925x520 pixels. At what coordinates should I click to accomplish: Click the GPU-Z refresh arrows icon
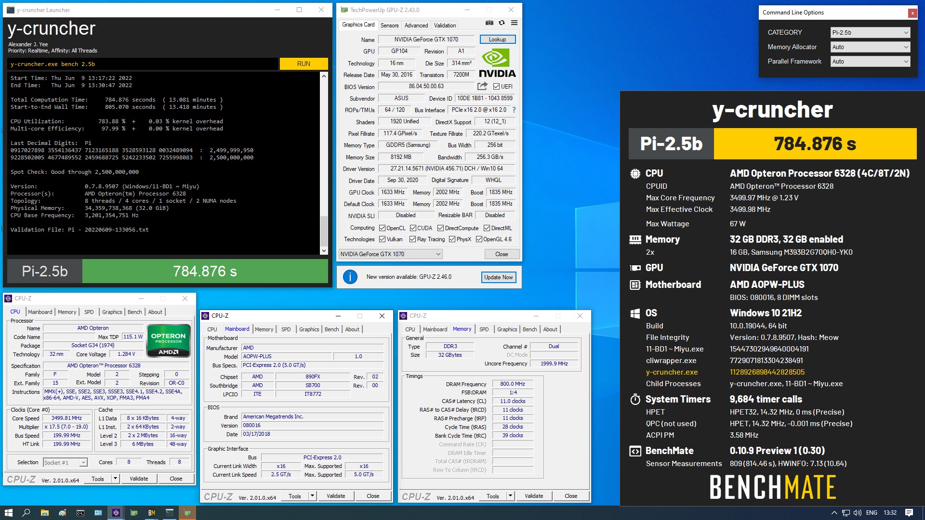click(x=502, y=23)
